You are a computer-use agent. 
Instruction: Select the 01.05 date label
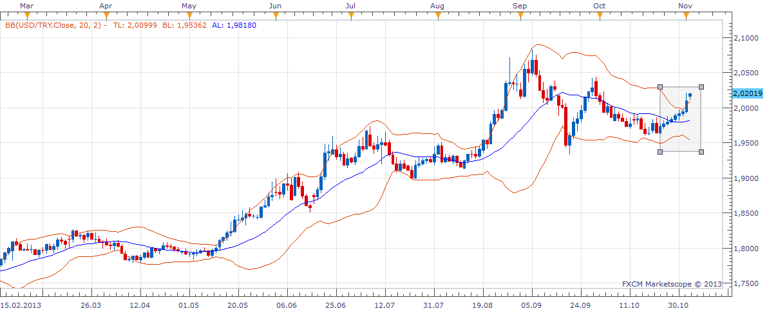point(189,304)
